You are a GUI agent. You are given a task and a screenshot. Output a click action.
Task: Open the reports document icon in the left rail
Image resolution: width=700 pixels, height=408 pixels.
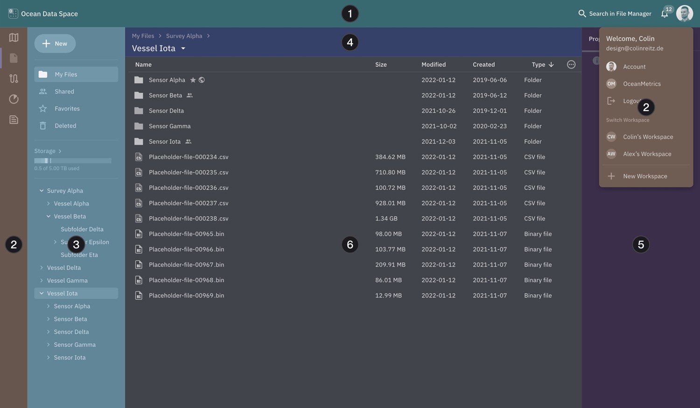point(14,119)
